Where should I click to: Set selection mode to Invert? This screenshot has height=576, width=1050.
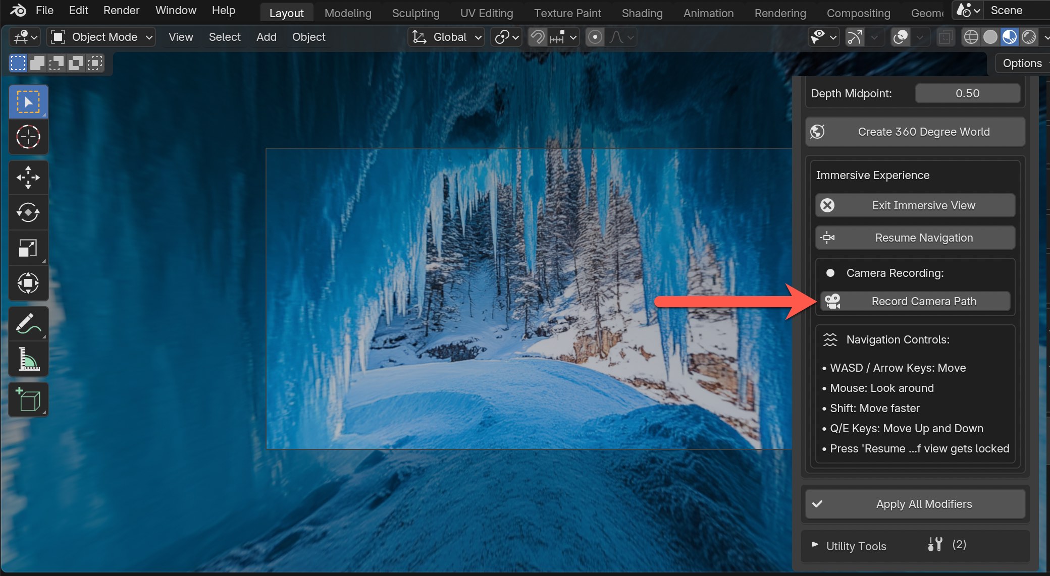(x=76, y=63)
